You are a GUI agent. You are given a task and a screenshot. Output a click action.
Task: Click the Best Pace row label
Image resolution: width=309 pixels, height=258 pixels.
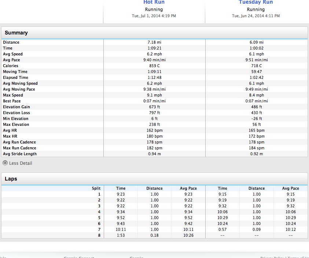click(12, 101)
